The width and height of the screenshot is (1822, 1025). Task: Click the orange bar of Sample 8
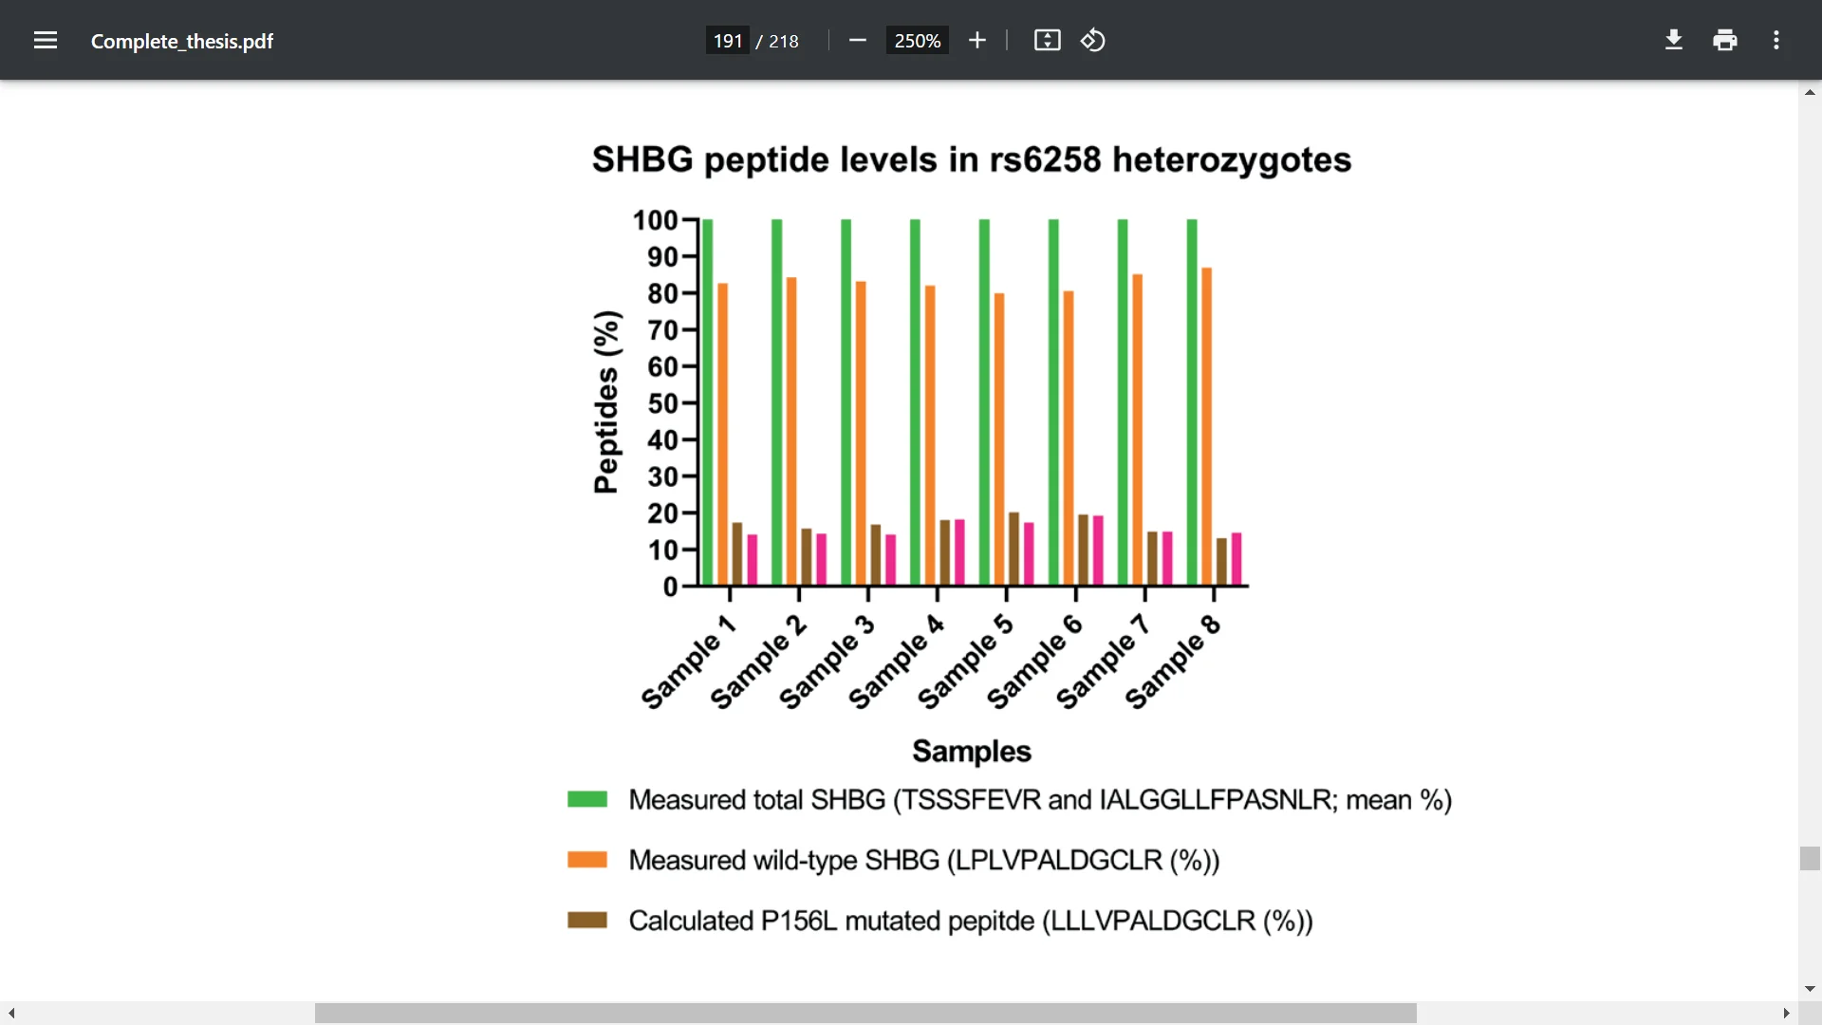(x=1207, y=426)
